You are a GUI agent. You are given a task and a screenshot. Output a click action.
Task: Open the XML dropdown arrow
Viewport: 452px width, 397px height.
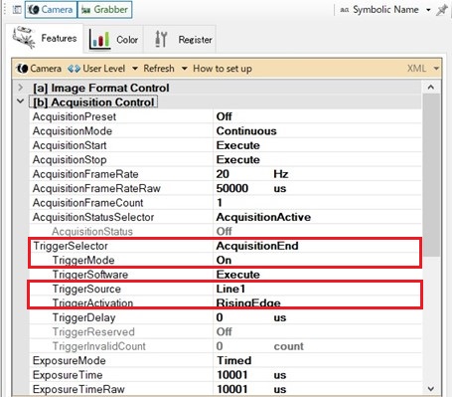[436, 69]
